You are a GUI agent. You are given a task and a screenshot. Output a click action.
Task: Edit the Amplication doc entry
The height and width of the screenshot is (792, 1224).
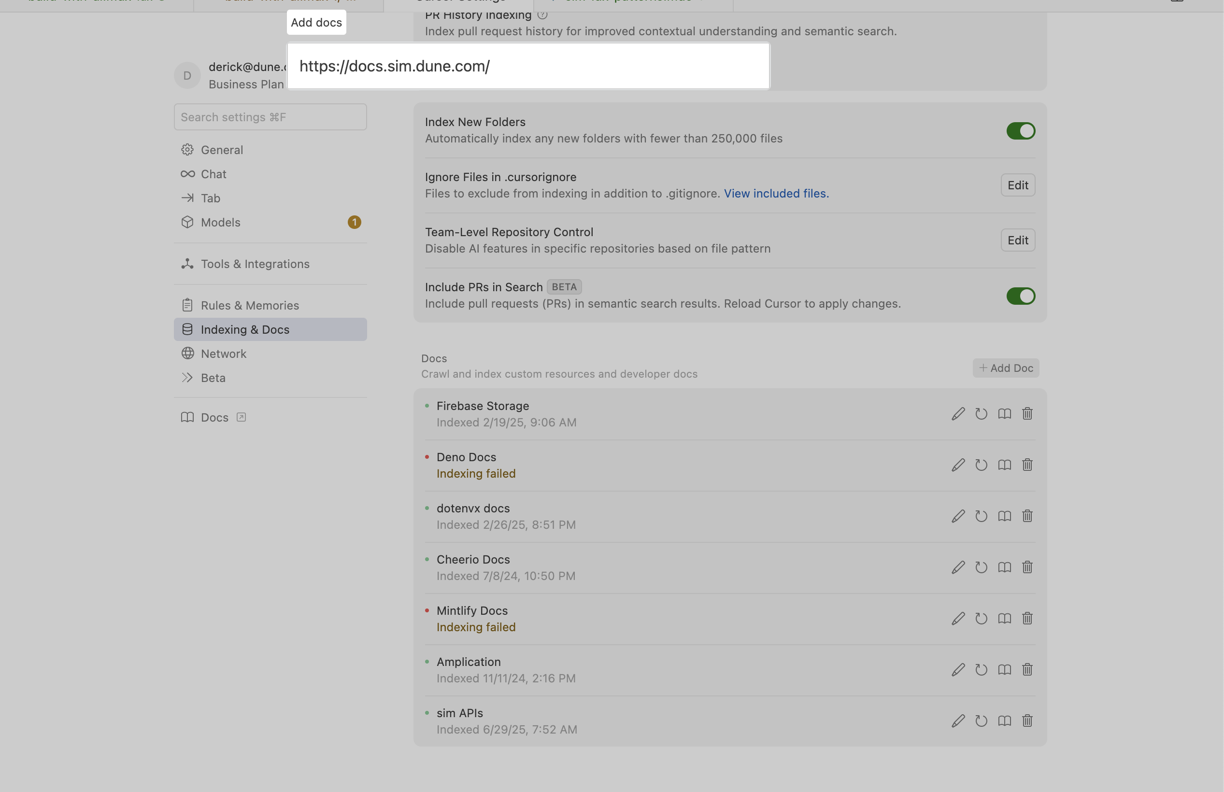958,670
